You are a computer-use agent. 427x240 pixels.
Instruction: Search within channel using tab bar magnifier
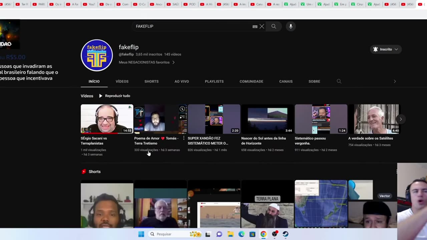pos(339,81)
